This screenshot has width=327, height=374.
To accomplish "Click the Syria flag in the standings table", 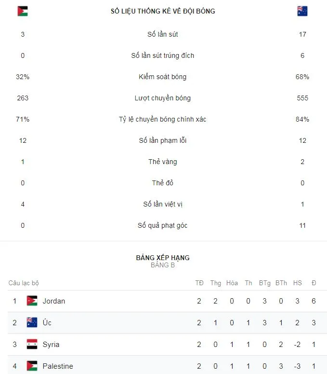I will pos(32,344).
